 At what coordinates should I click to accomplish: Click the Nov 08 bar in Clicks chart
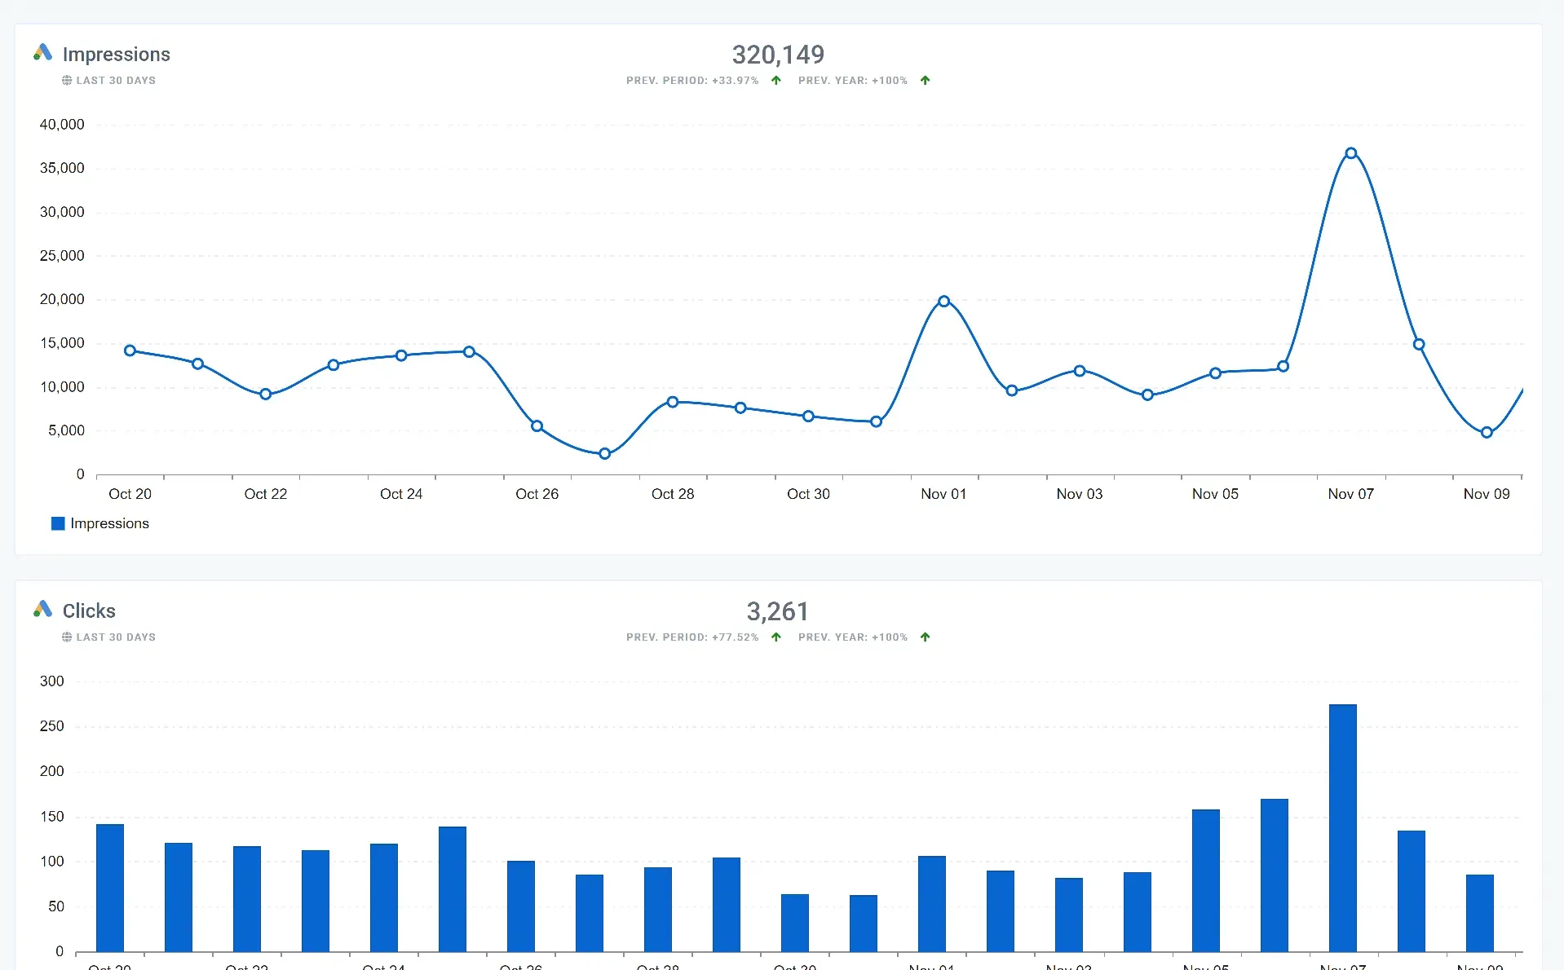[1412, 891]
